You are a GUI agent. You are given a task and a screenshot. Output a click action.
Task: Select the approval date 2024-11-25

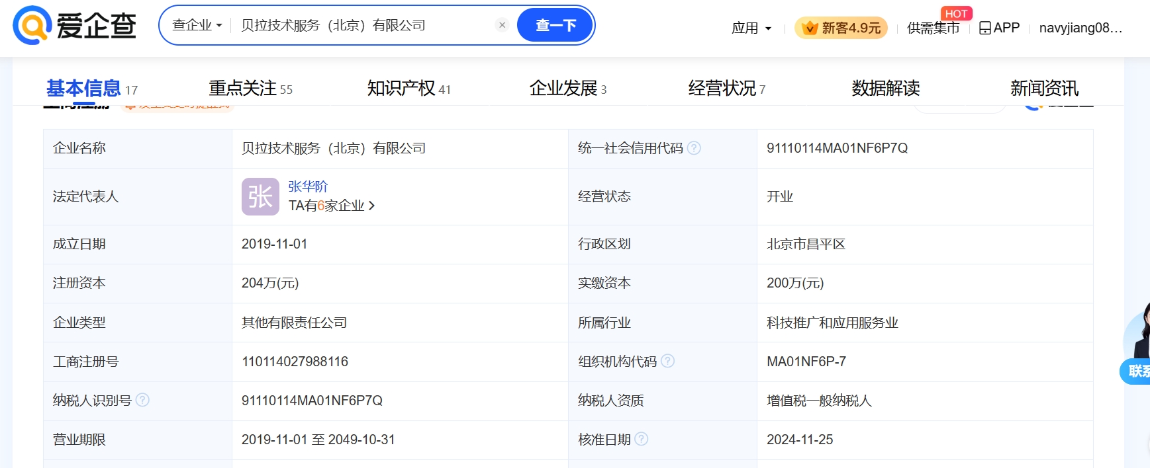800,440
